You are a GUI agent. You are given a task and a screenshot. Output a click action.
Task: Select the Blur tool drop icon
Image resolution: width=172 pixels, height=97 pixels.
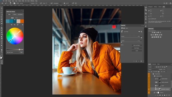point(2,37)
